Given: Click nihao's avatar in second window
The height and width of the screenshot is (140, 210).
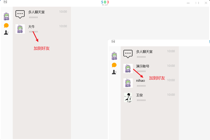Looking at the screenshot, I should (x=128, y=83).
